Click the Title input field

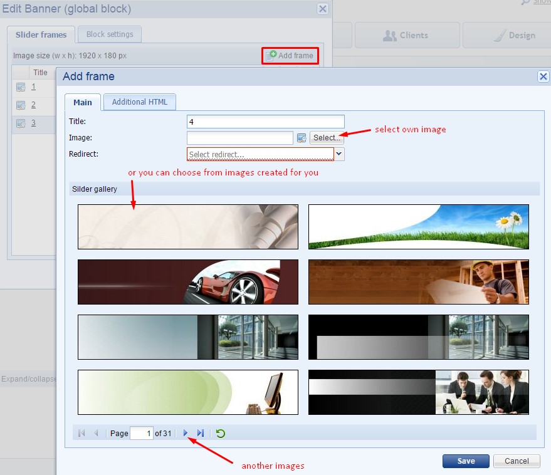tap(266, 122)
